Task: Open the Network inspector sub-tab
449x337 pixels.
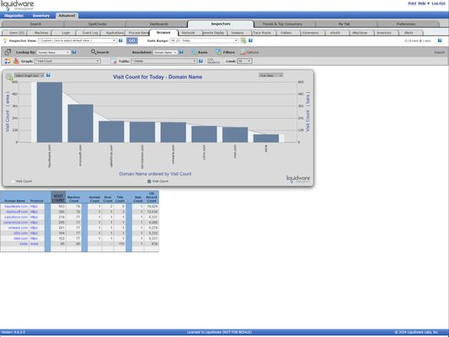Action: tap(188, 33)
